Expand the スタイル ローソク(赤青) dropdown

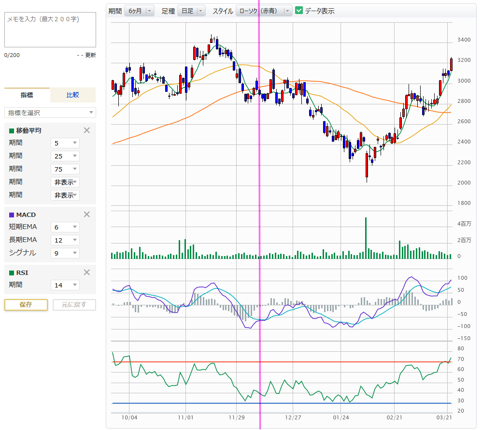coord(264,11)
